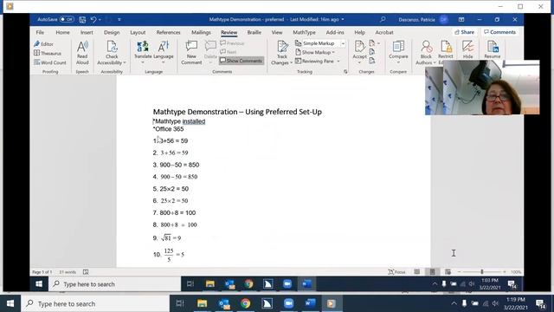Open the document title dropdown arrow

[x=343, y=19]
